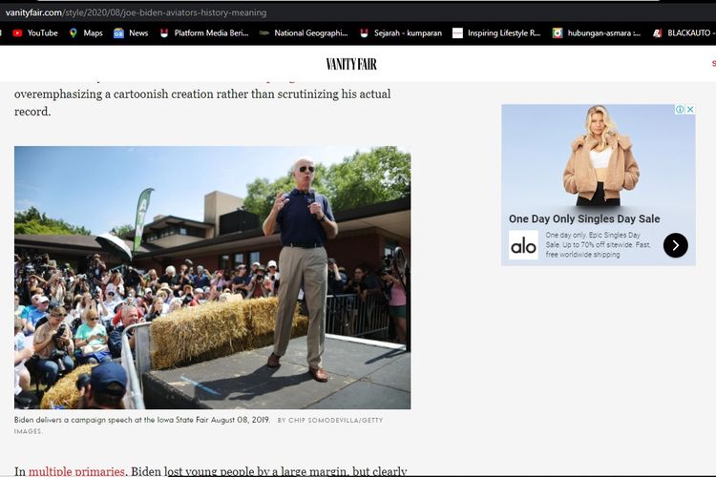Click the ad's black arrow button
716x477 pixels.
pyautogui.click(x=675, y=245)
